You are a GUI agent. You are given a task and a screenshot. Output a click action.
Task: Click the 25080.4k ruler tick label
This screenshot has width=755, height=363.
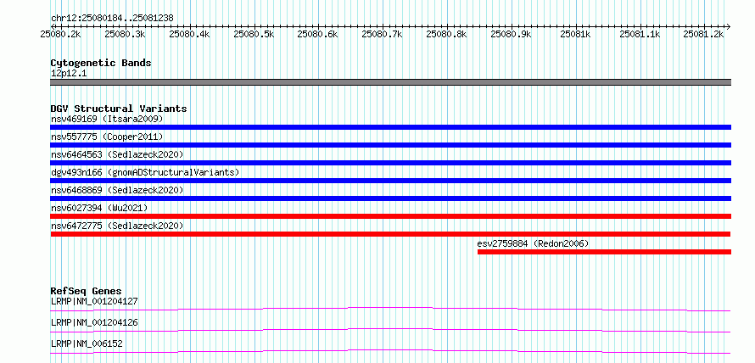point(189,34)
